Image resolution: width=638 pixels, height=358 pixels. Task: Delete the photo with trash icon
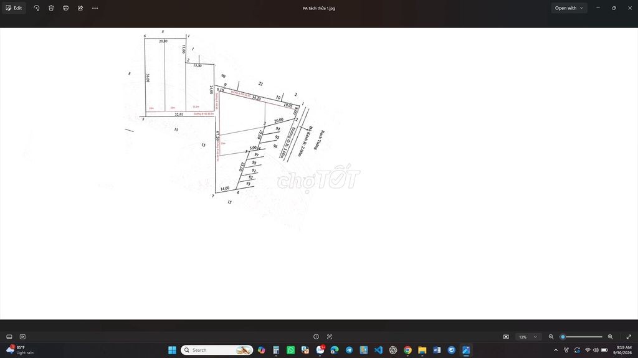[51, 8]
